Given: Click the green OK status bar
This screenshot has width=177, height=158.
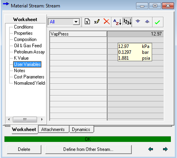Looking at the screenshot, I should (x=88, y=139).
